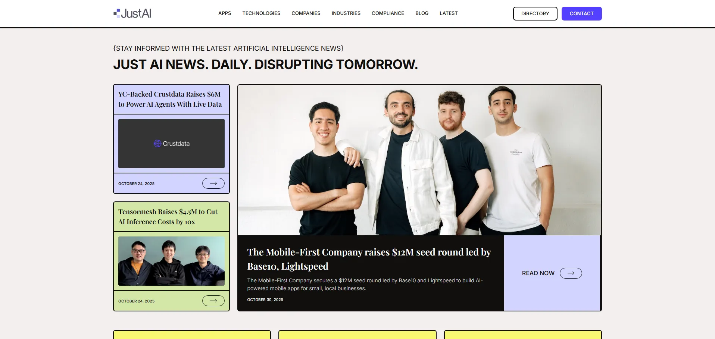Screen dimensions: 715x339
Task: Open the Mobile-First Company featured headline
Action: pyautogui.click(x=369, y=259)
